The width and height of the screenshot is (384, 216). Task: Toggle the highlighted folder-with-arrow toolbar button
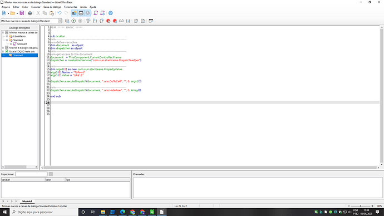74,13
